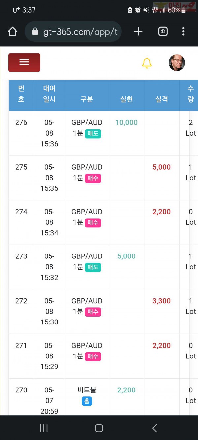Open the browser three-dot menu
Screen dimensions: 198x440
coord(183,31)
